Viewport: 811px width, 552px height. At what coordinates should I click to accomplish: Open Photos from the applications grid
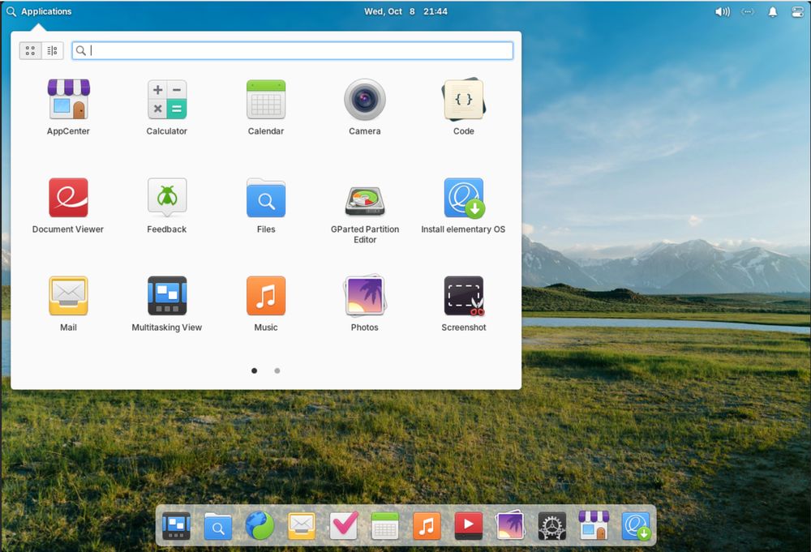(365, 303)
